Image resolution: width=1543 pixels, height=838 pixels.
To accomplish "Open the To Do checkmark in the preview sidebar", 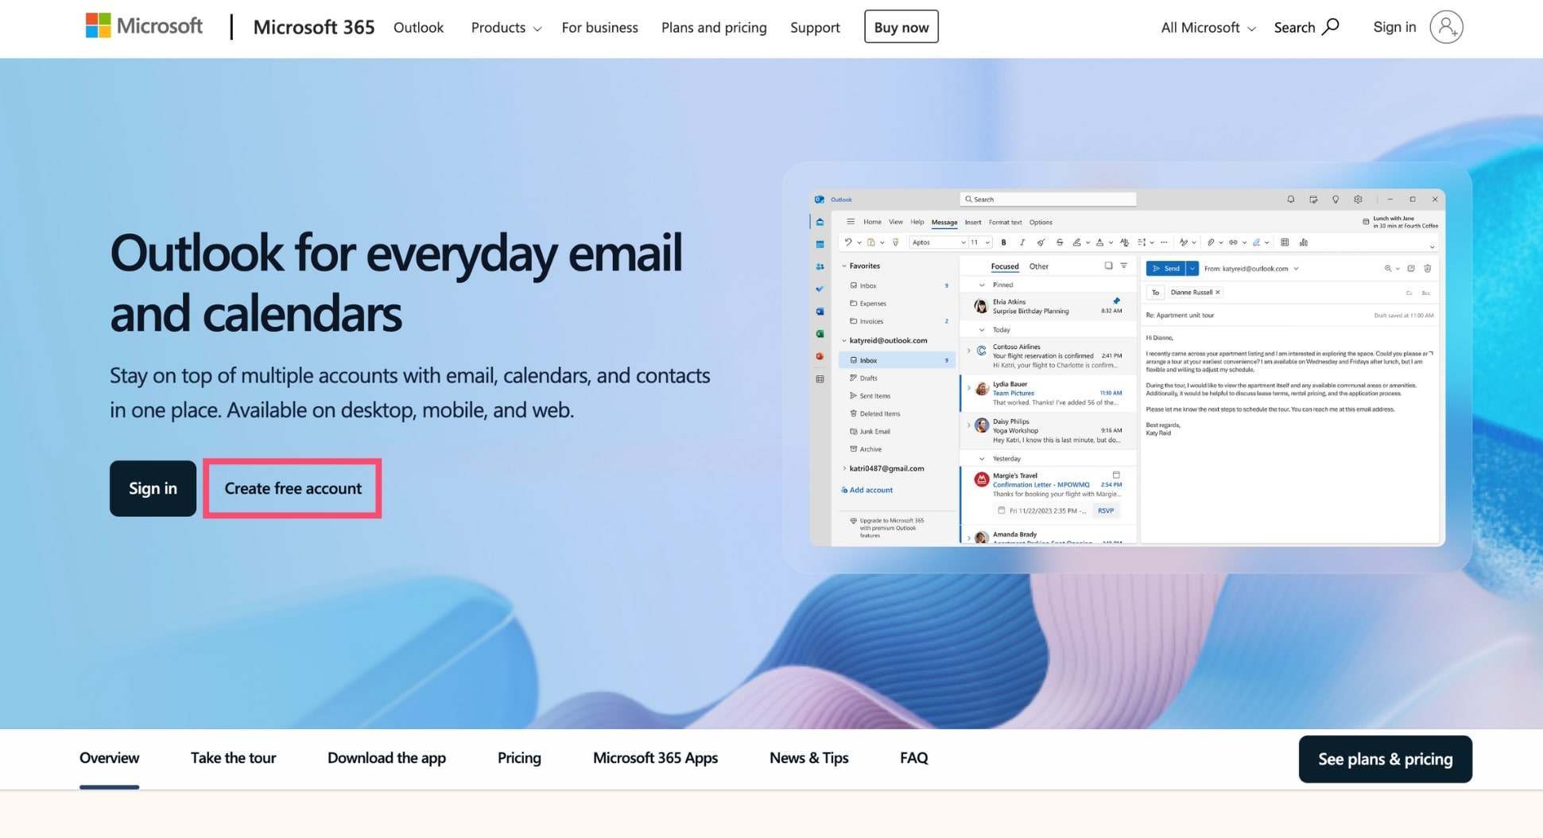I will tap(820, 289).
